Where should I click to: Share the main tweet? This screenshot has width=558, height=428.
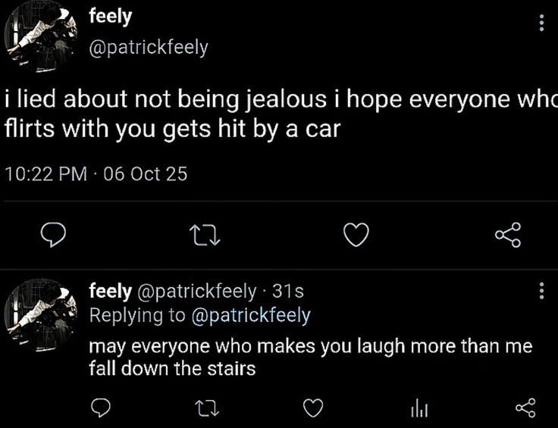click(x=508, y=236)
